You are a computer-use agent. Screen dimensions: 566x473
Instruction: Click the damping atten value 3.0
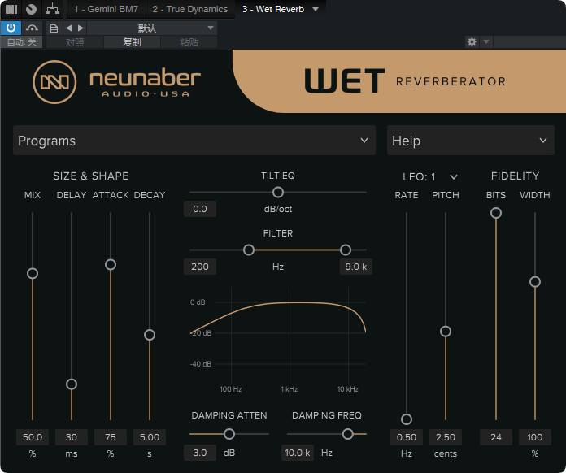(x=200, y=453)
